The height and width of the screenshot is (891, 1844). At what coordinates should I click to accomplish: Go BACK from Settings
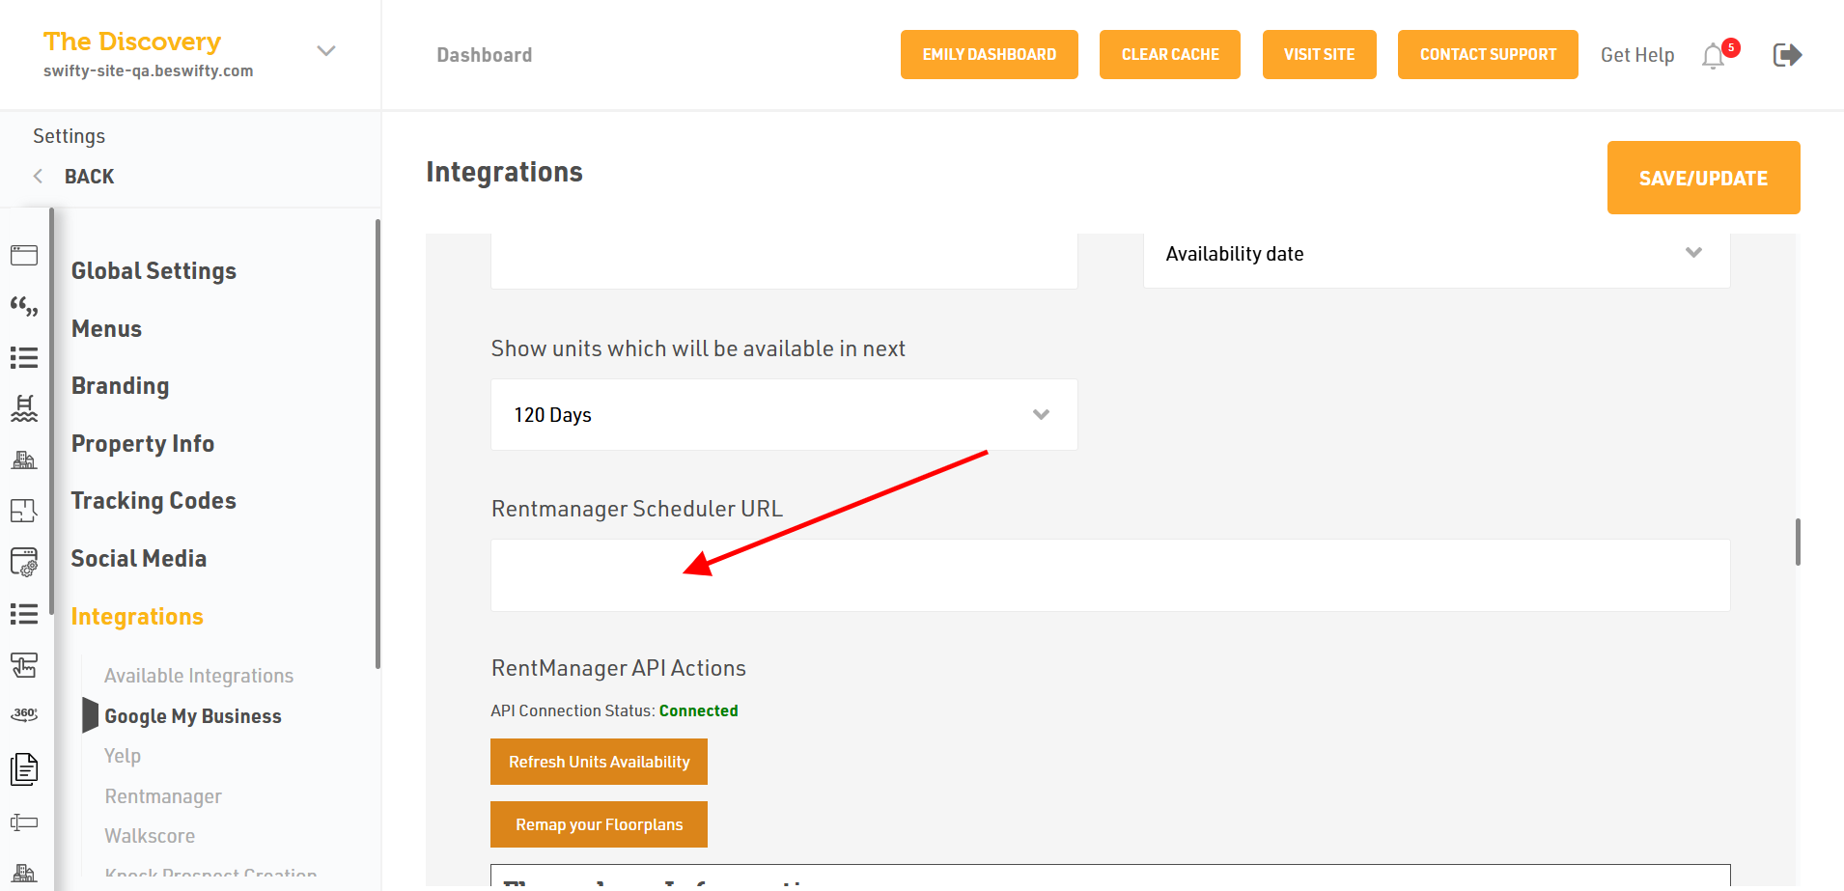pos(88,177)
